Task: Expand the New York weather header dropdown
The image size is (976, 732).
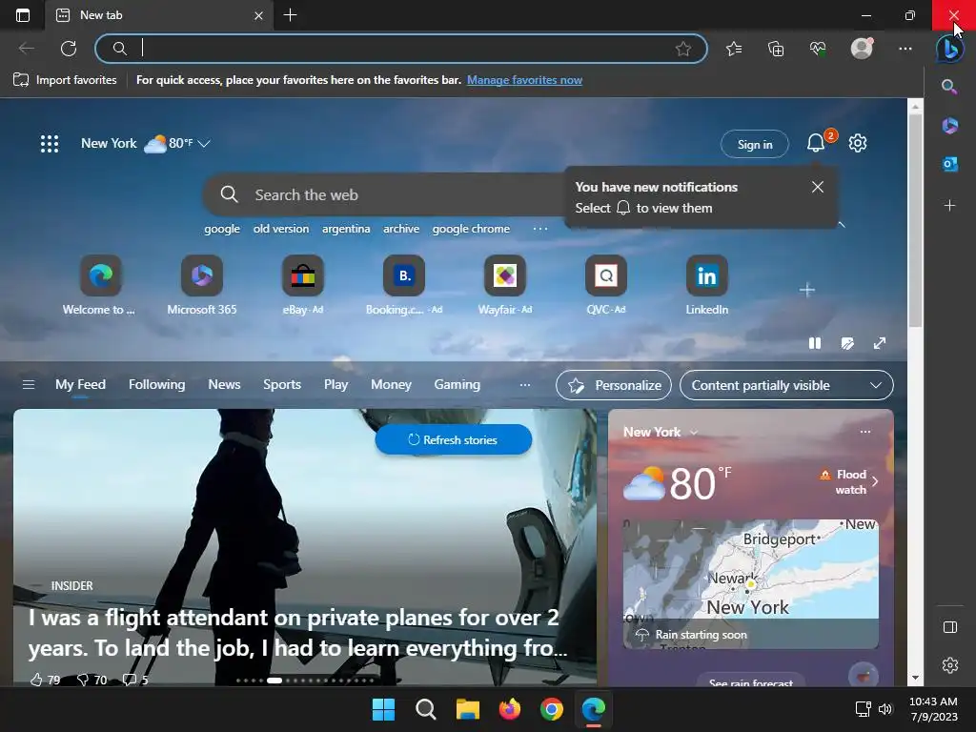Action: [204, 144]
